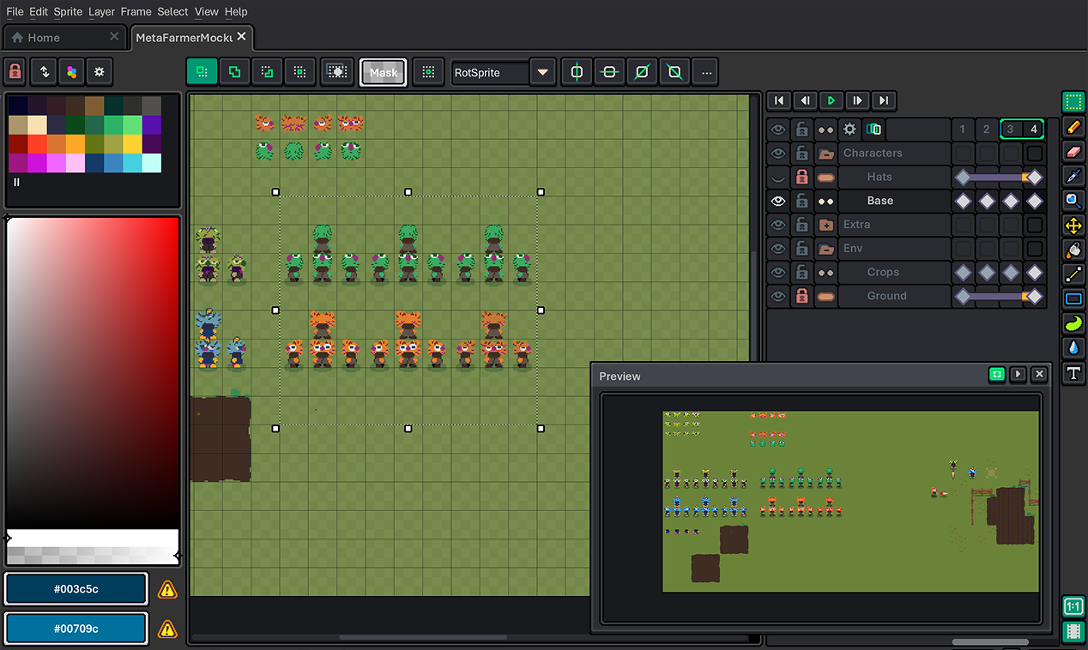The height and width of the screenshot is (650, 1088).
Task: Select the Zoom tool
Action: pos(1073,201)
